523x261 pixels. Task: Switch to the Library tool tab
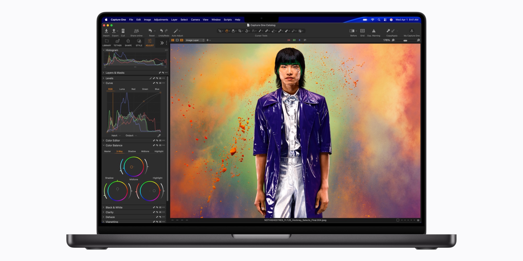click(x=107, y=42)
